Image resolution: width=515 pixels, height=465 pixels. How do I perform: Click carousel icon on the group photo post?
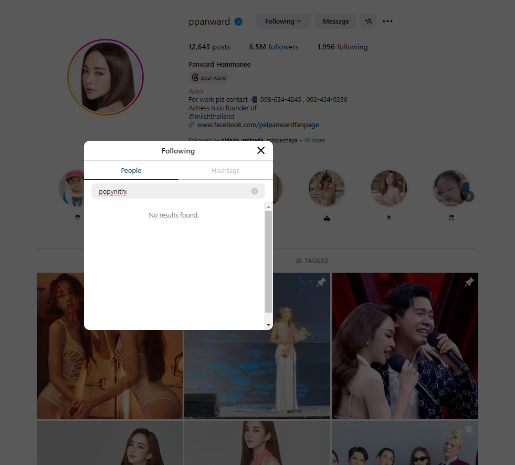pos(469,429)
